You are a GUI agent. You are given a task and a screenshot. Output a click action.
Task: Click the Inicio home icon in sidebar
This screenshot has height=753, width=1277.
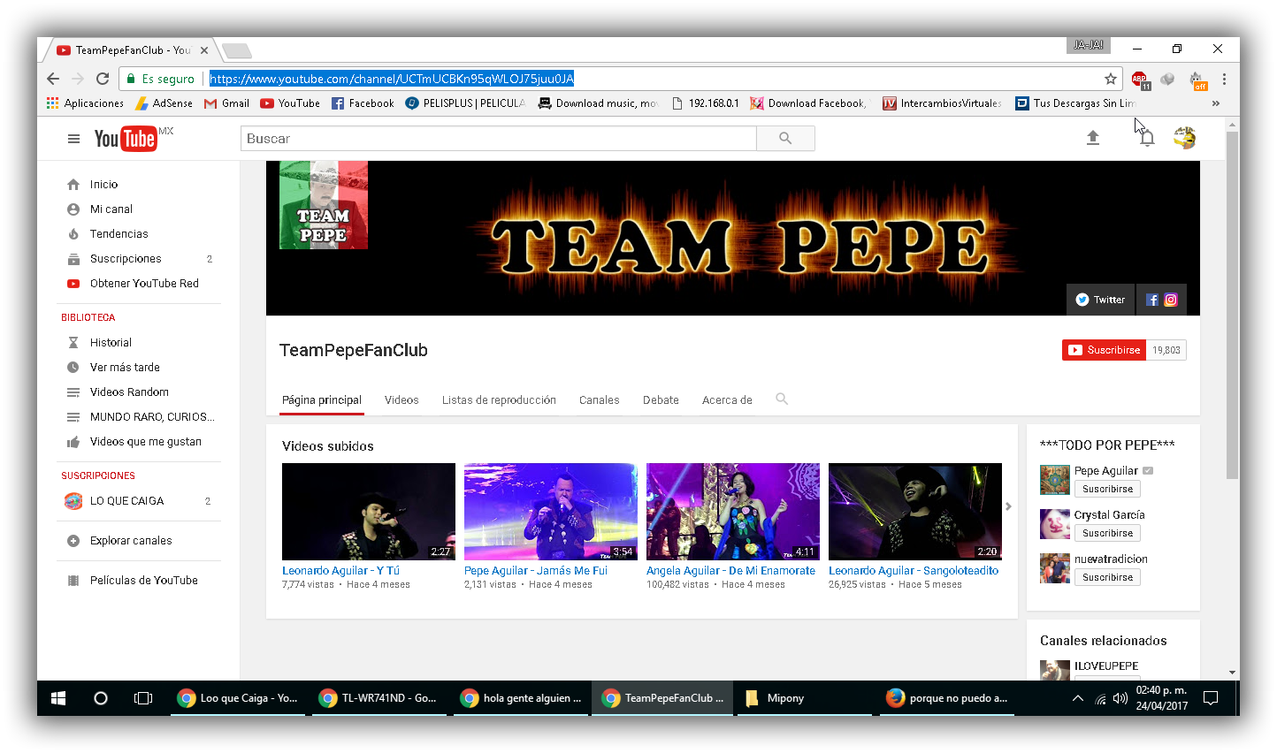[73, 185]
